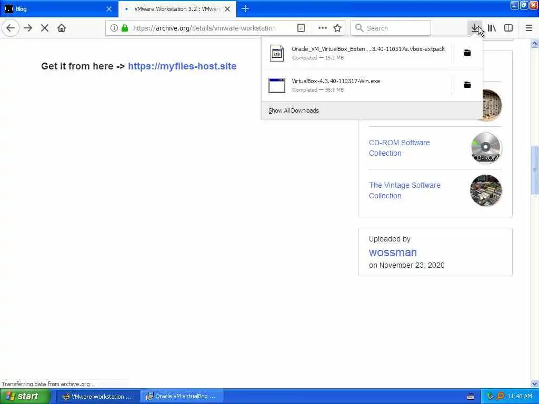Open a new browser tab
Image resolution: width=539 pixels, height=404 pixels.
click(245, 8)
